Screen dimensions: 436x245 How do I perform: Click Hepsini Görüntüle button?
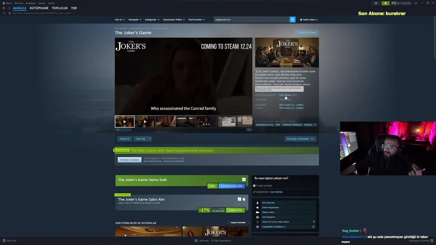click(238, 223)
